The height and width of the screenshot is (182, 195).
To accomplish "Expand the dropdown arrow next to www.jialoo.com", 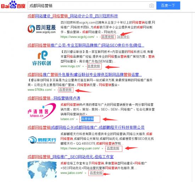I will coord(85,173).
